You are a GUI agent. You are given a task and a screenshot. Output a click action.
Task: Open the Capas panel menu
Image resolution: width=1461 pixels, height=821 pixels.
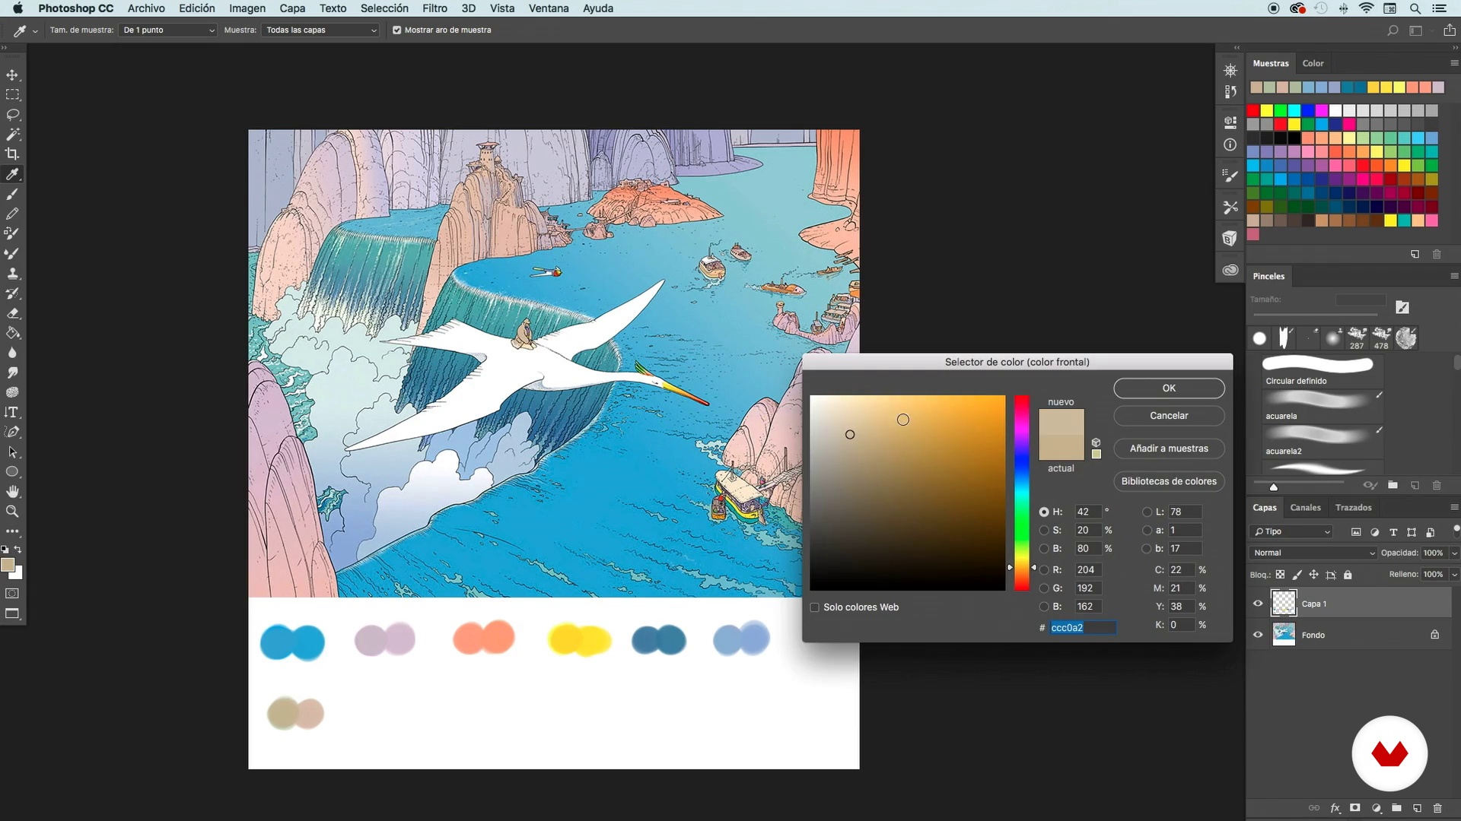[1453, 507]
